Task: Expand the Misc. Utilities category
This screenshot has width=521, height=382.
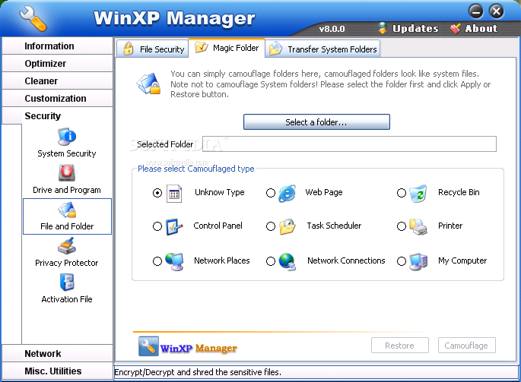Action: click(x=57, y=371)
